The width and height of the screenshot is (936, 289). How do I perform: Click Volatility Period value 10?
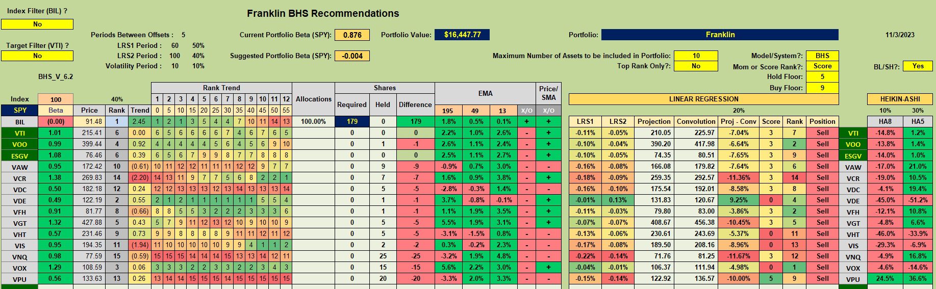(x=175, y=66)
